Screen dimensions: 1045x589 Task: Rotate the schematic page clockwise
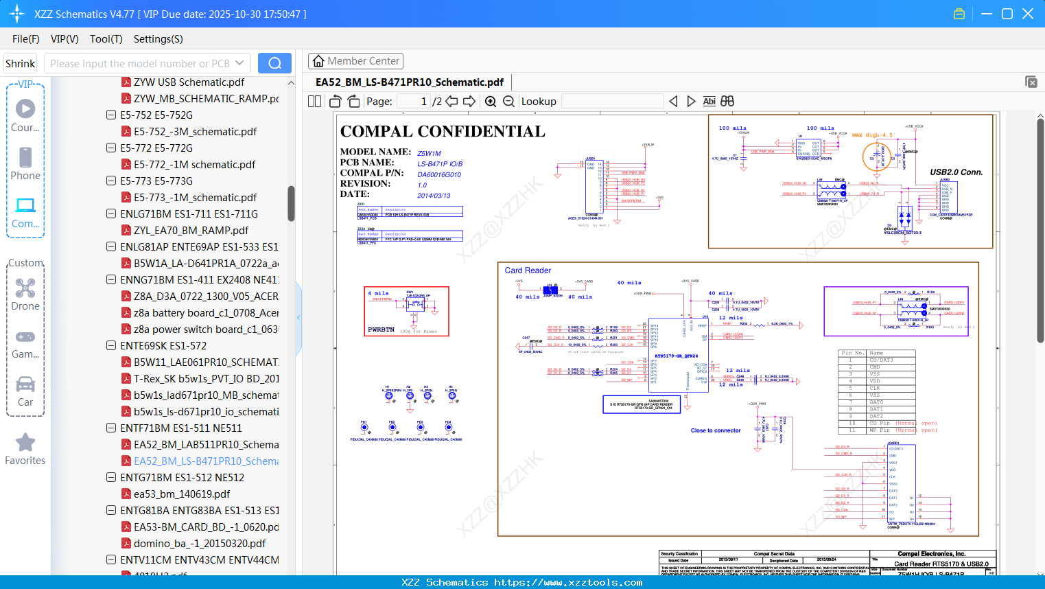pyautogui.click(x=353, y=102)
